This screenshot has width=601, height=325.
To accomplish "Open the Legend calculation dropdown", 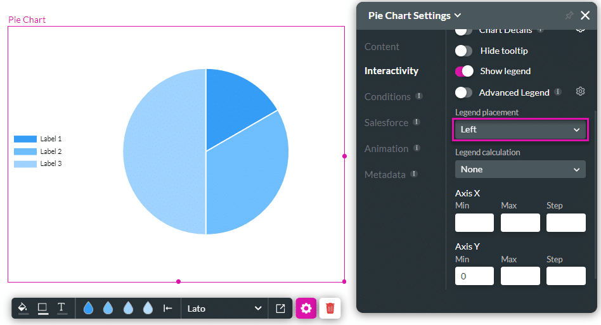I will 520,169.
